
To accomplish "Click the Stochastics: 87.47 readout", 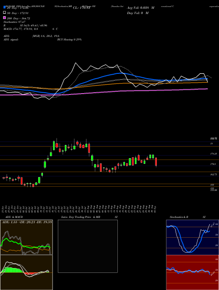I will (x=14, y=22).
